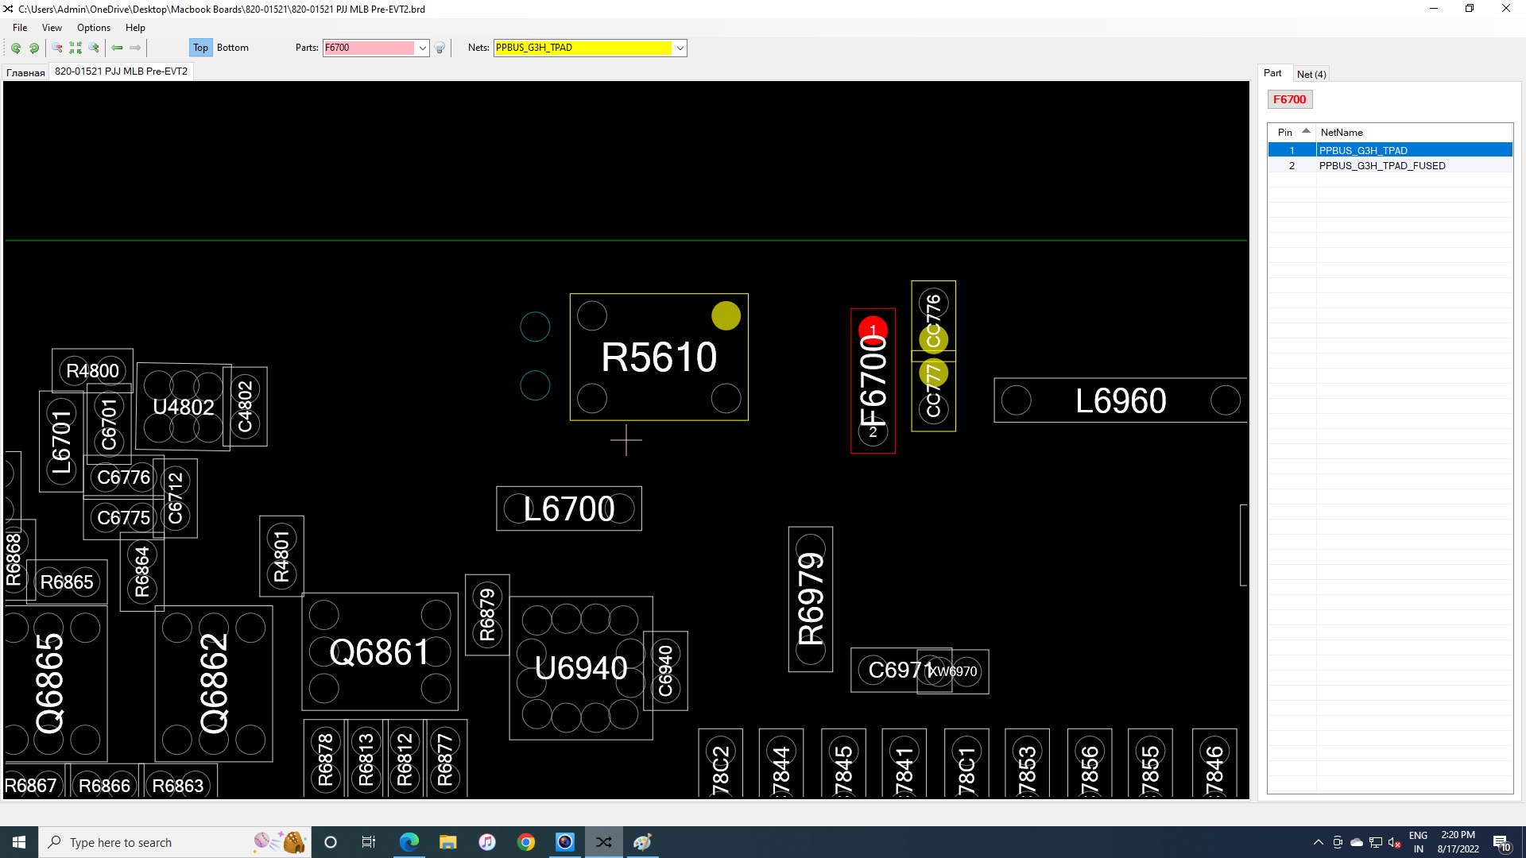Switch board view to Bottom side

pos(232,48)
